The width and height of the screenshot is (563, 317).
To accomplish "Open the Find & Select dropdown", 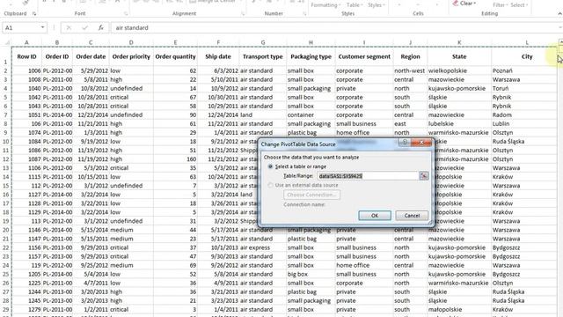I will 519,5.
